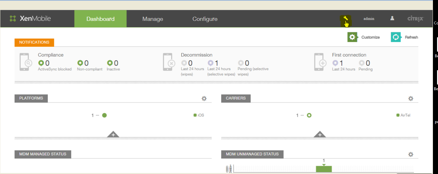The width and height of the screenshot is (438, 174).
Task: Click the Decommission device icon
Action: 168,62
